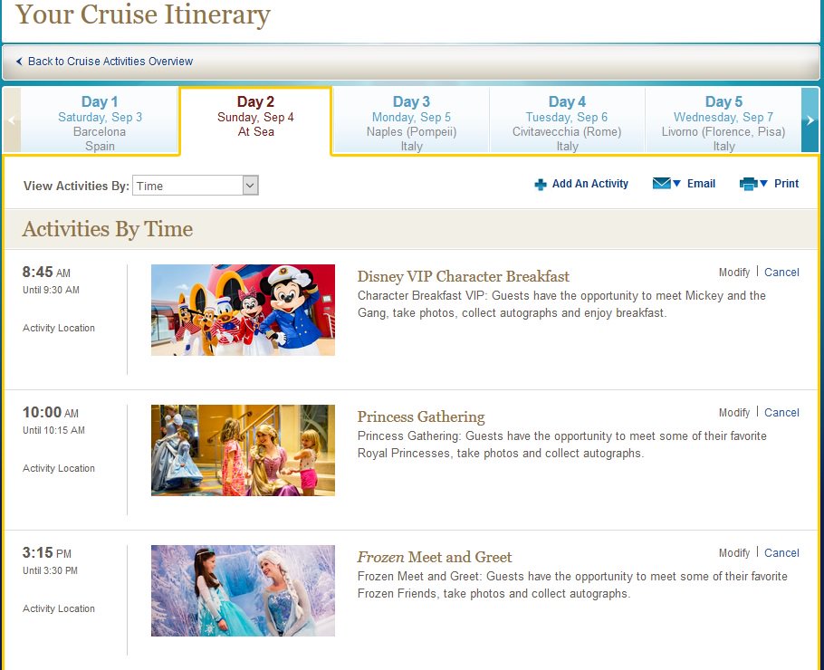The height and width of the screenshot is (670, 824).
Task: Click 'Until 9:30 AM' text
Action: tap(51, 290)
